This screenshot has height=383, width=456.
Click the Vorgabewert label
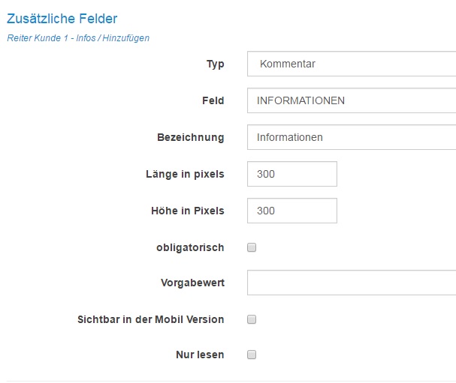coord(192,283)
